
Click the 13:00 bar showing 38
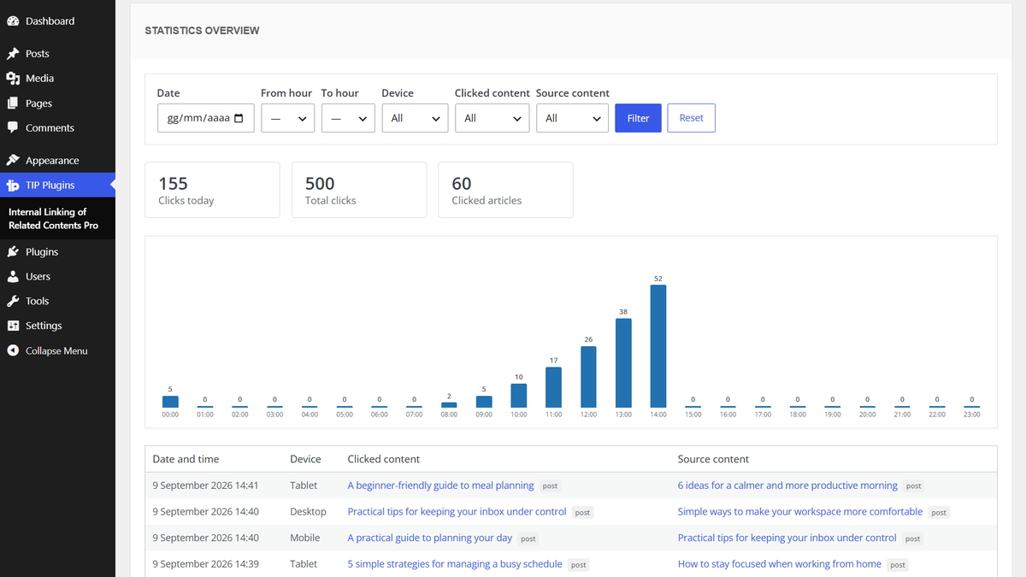click(623, 363)
